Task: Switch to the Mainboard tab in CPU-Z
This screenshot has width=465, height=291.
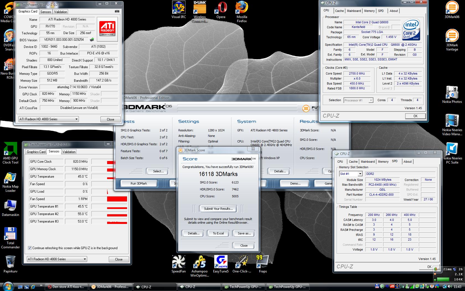Action: tap(354, 11)
